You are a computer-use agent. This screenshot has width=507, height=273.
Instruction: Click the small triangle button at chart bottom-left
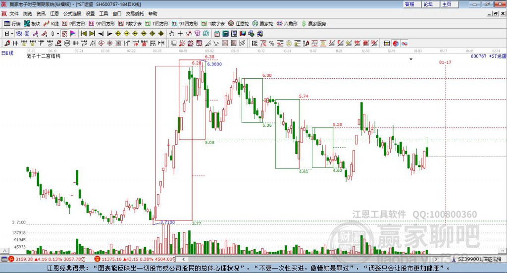tap(4, 251)
